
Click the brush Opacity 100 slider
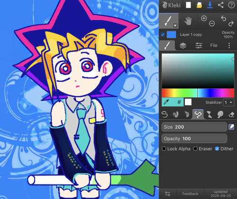tap(194, 139)
